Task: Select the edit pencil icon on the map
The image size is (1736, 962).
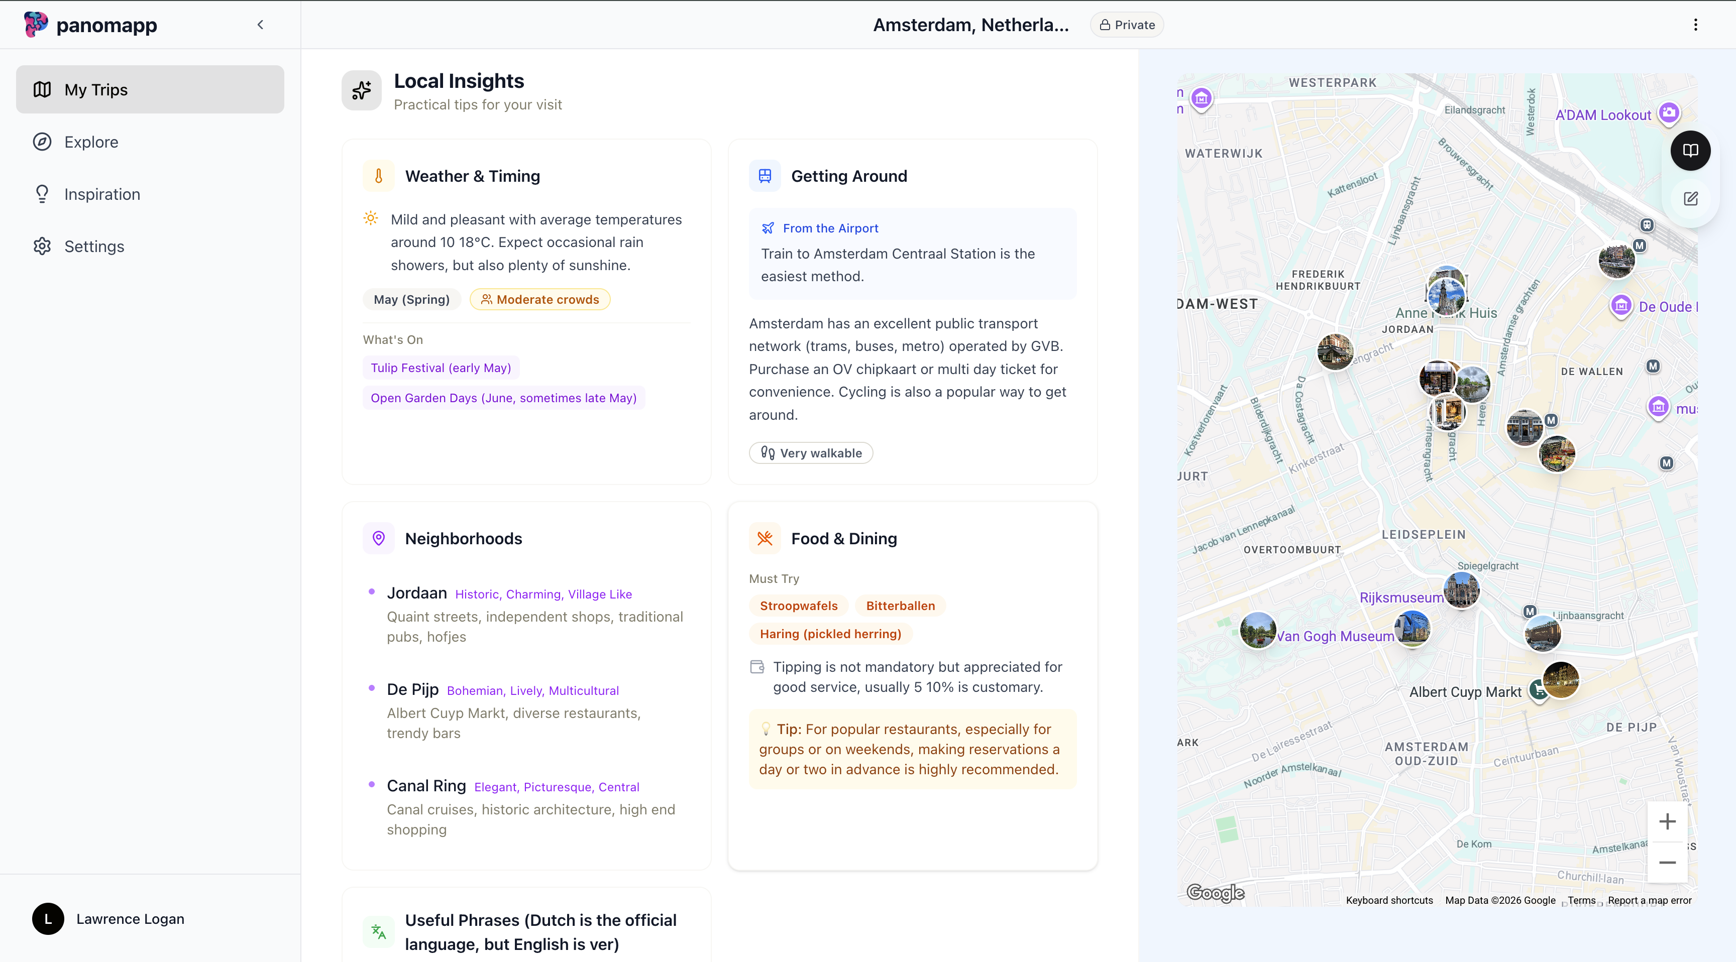Action: tap(1691, 199)
